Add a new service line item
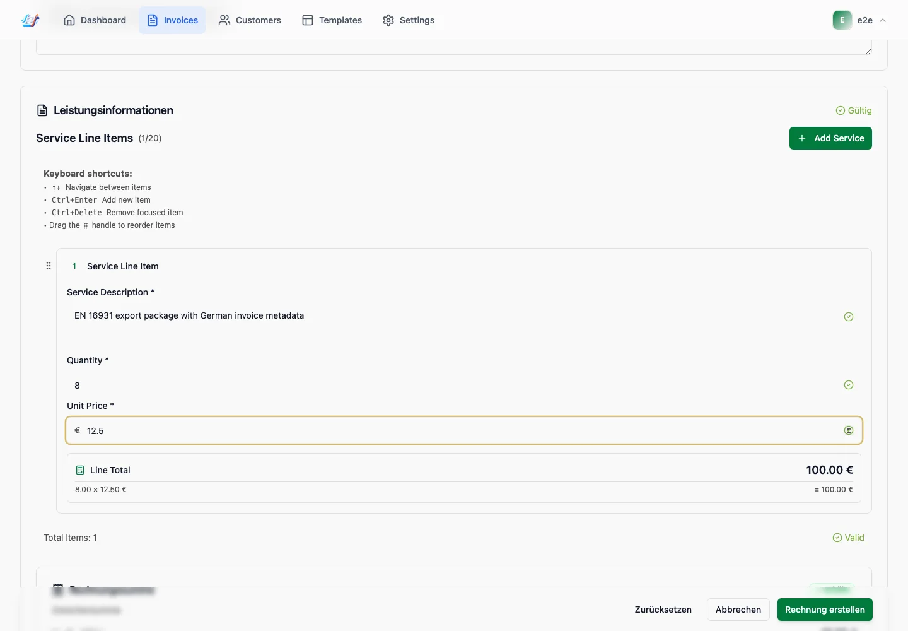 click(x=830, y=138)
